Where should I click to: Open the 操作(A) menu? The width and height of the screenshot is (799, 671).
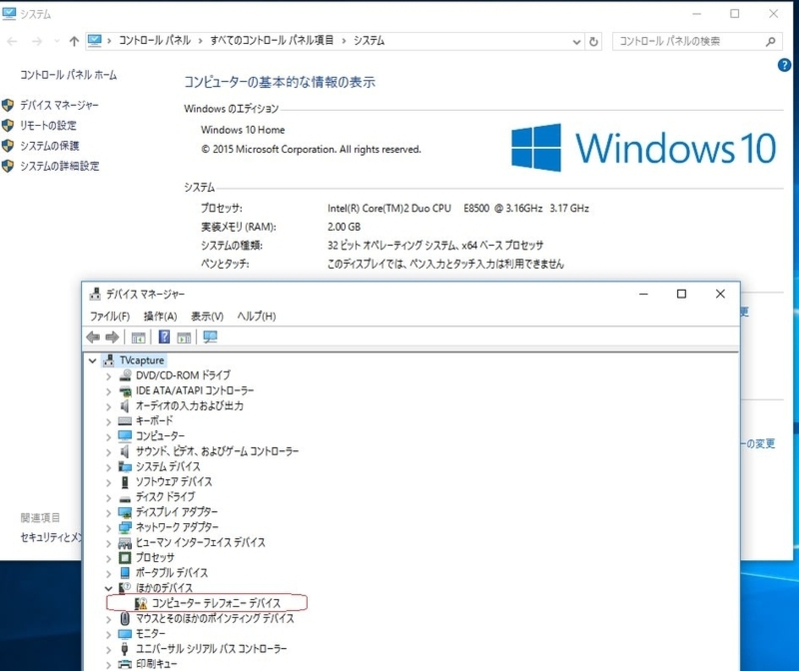[x=160, y=316]
